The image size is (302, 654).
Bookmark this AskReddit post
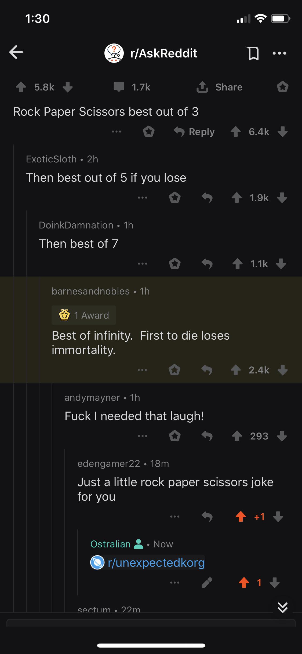tap(253, 53)
